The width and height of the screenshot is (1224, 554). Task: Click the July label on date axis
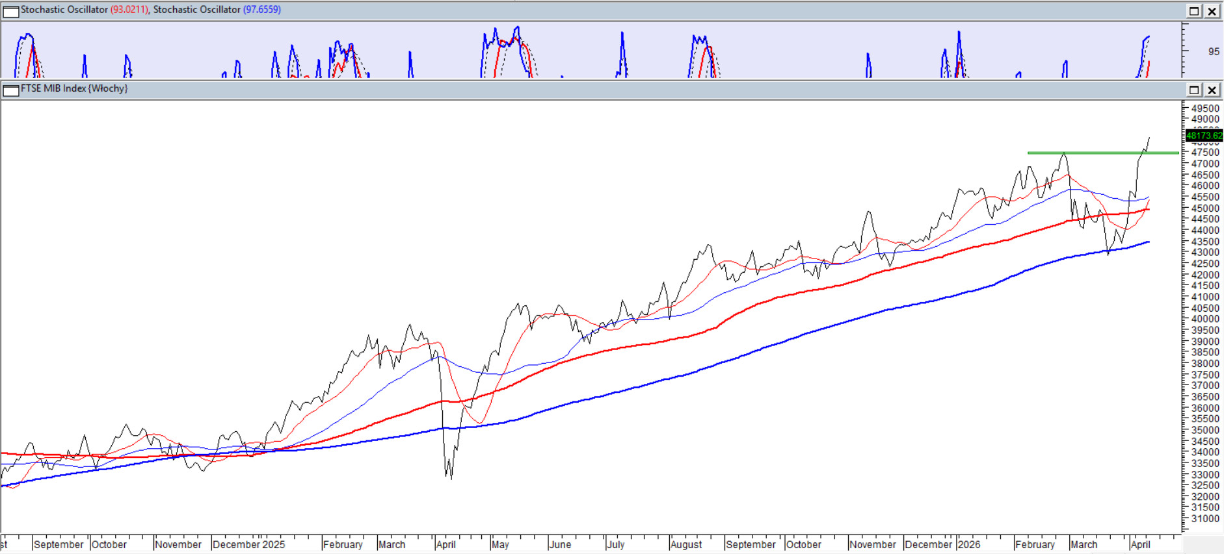615,544
